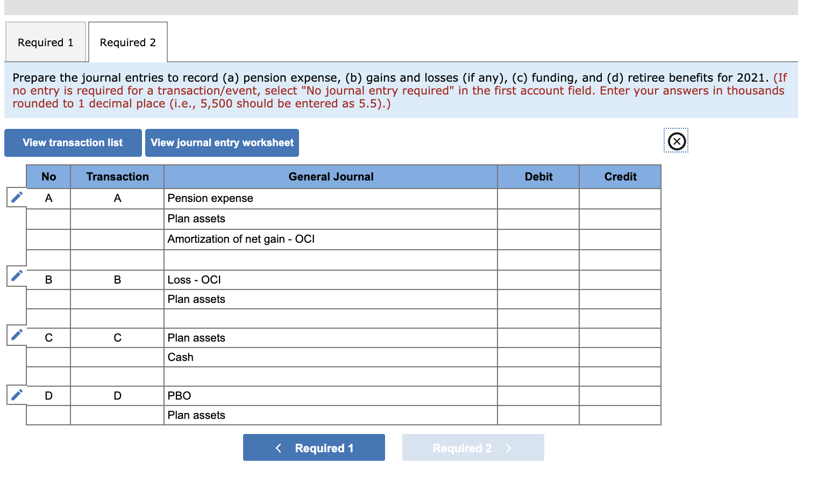Click the edit pencil icon for entry A
The height and width of the screenshot is (478, 825).
(16, 197)
